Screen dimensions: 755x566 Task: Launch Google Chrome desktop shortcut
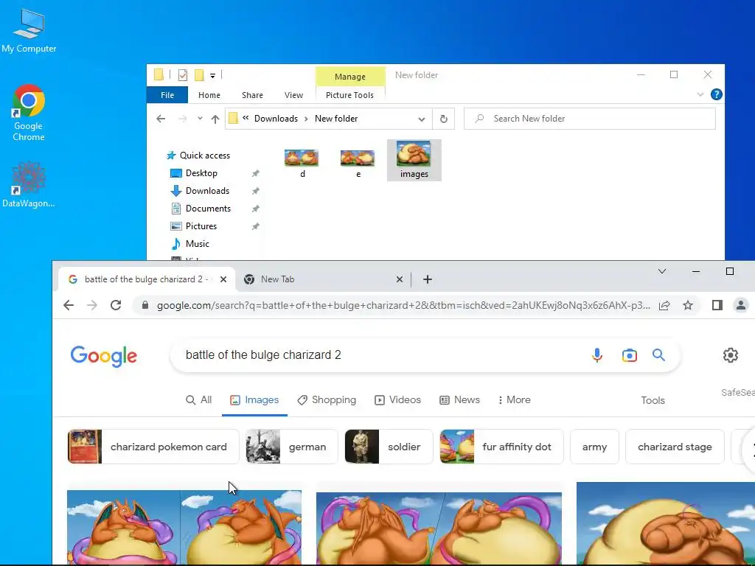pyautogui.click(x=29, y=113)
